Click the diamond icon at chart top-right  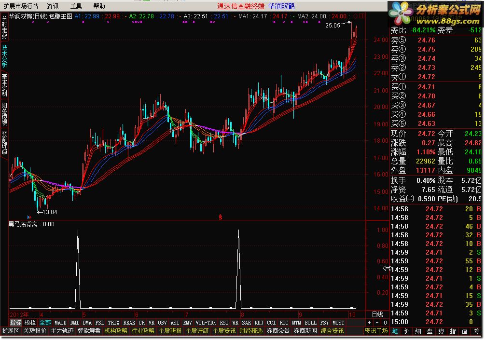coord(355,16)
